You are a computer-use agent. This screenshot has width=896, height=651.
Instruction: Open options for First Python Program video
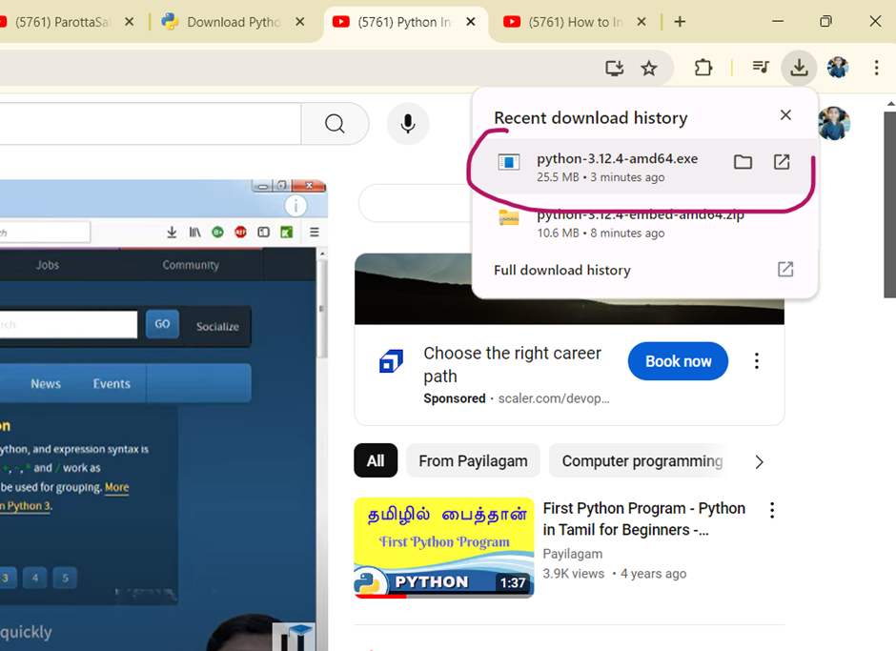coord(772,510)
